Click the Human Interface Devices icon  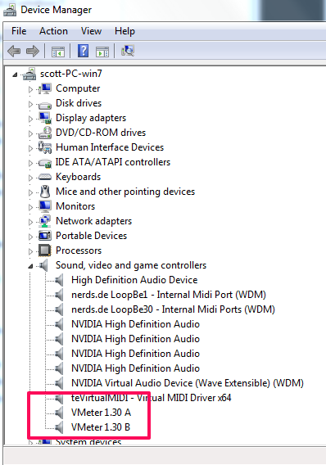click(45, 147)
